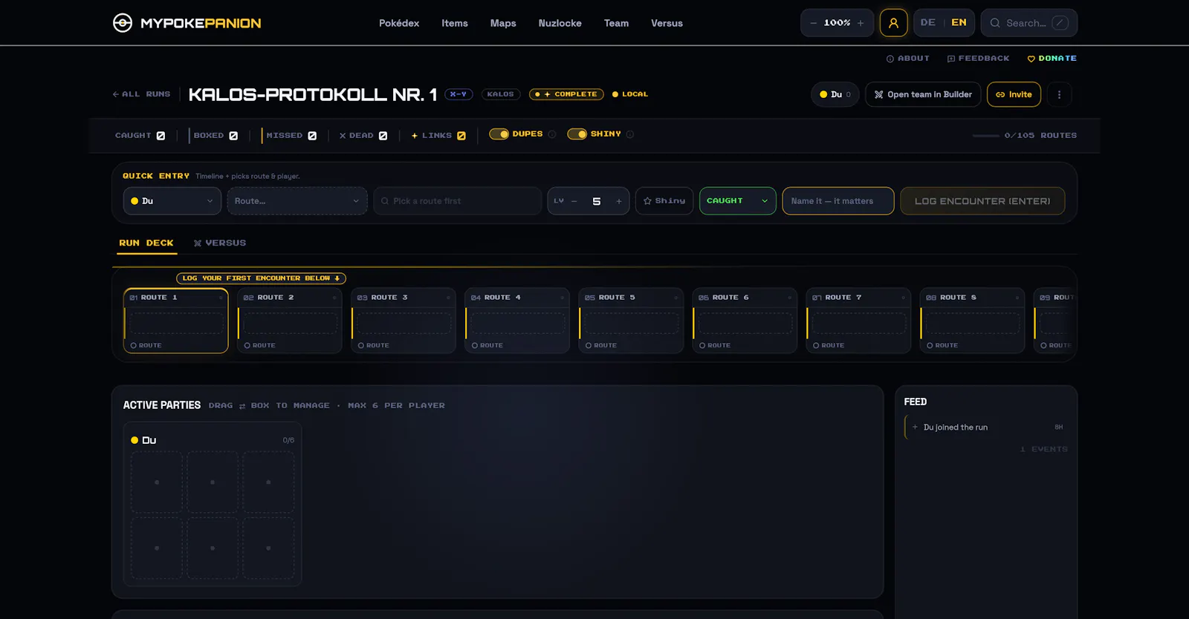The width and height of the screenshot is (1189, 619).
Task: Click the star icon on Shiny button
Action: click(647, 201)
